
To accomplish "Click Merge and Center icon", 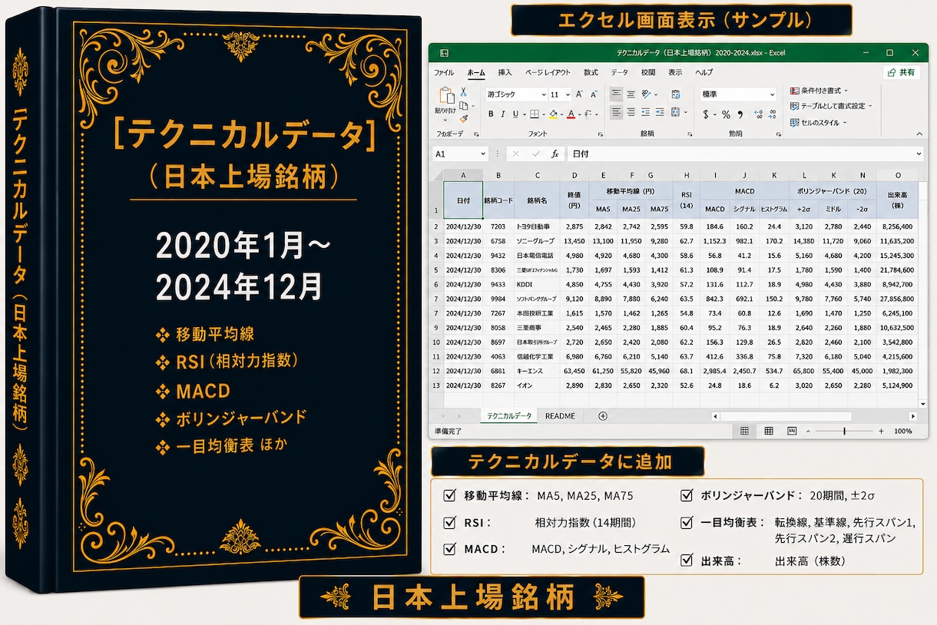I will pos(676,112).
